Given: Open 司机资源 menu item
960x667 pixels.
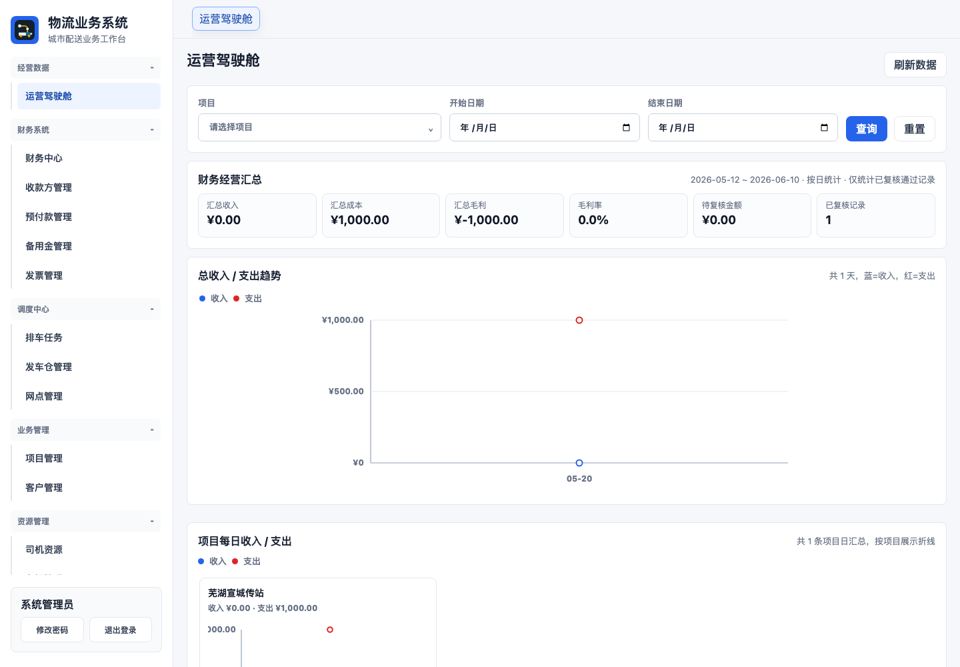Looking at the screenshot, I should tap(89, 550).
